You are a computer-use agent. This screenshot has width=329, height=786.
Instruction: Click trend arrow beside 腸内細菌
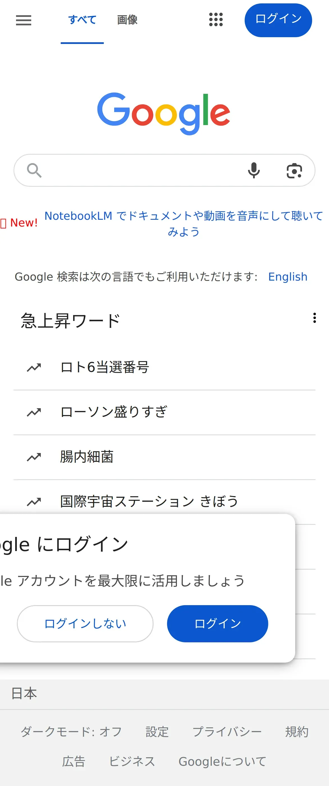click(x=34, y=457)
